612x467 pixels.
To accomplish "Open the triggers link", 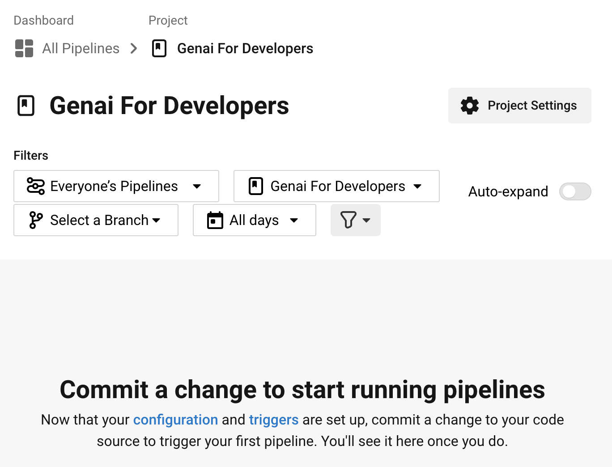I will tap(273, 420).
